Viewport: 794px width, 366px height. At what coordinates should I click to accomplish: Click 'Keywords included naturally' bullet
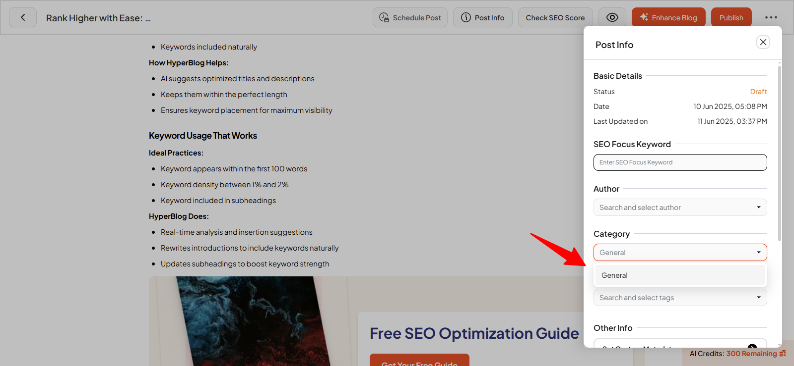[x=209, y=47]
